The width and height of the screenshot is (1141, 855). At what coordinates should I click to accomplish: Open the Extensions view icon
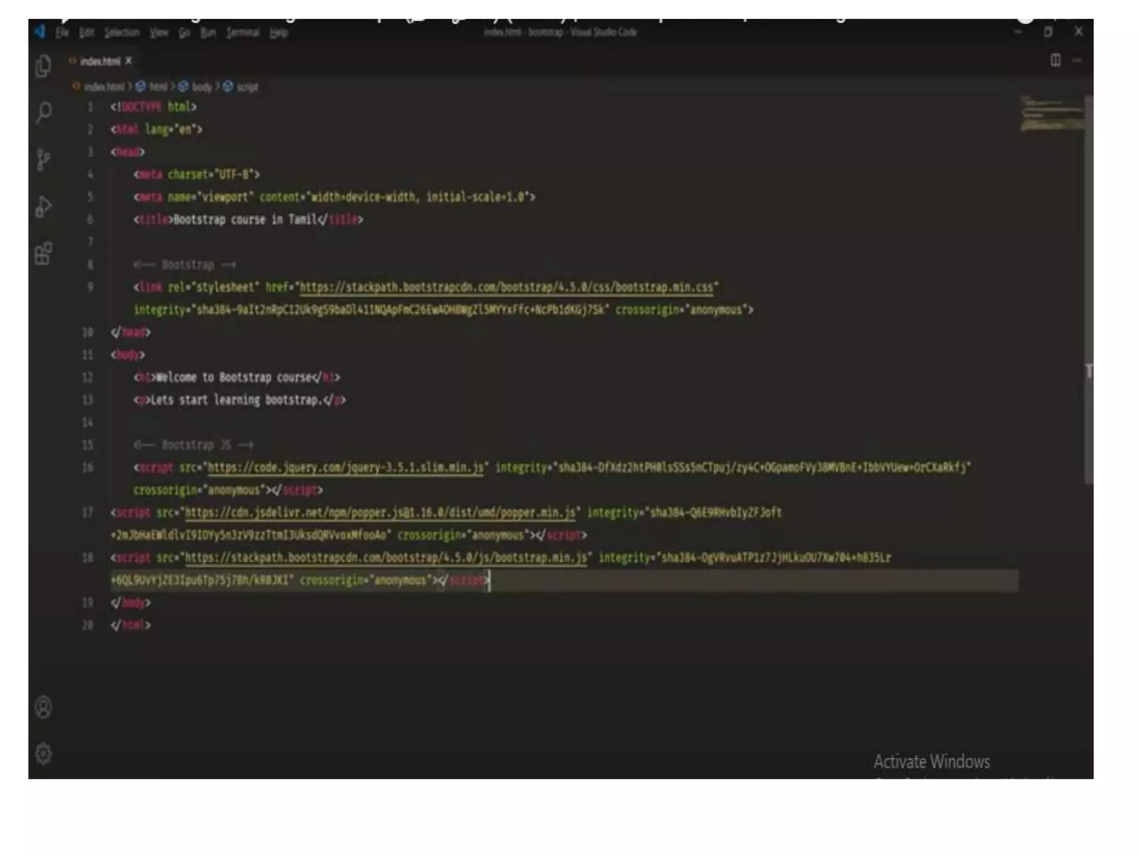(43, 254)
